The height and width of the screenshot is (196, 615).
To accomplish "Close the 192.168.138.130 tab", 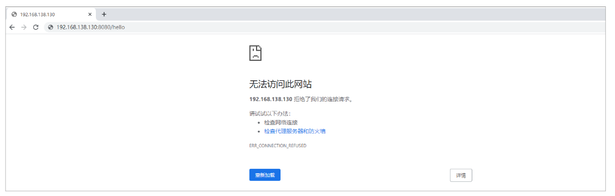I will click(90, 15).
